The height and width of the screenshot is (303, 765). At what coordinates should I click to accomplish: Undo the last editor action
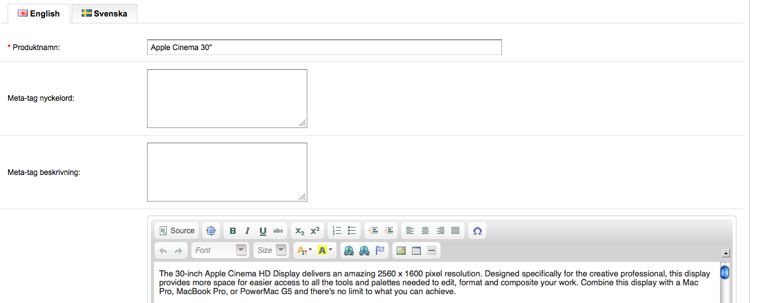164,250
